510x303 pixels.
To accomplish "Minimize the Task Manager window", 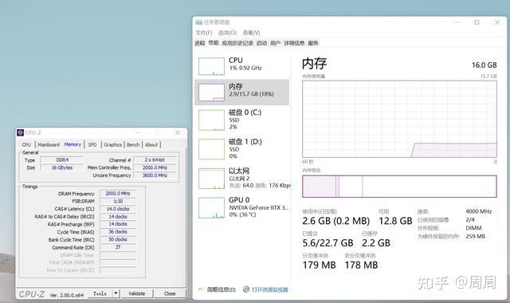I will [x=457, y=22].
